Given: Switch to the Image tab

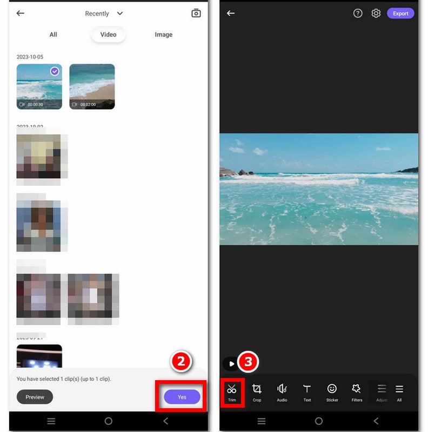Looking at the screenshot, I should pyautogui.click(x=164, y=35).
